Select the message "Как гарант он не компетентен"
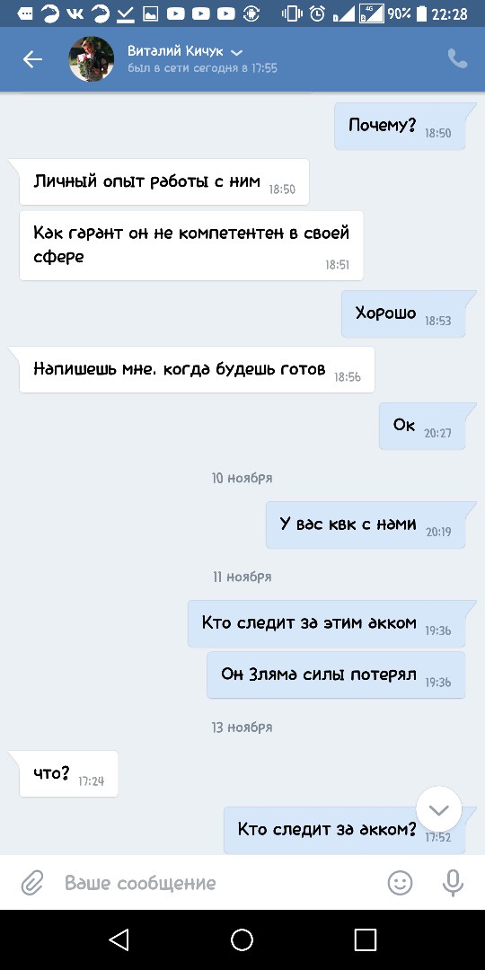 click(191, 245)
